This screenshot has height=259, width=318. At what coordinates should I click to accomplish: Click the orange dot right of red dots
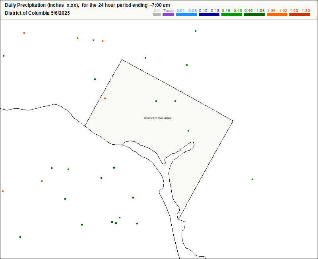coord(103,41)
